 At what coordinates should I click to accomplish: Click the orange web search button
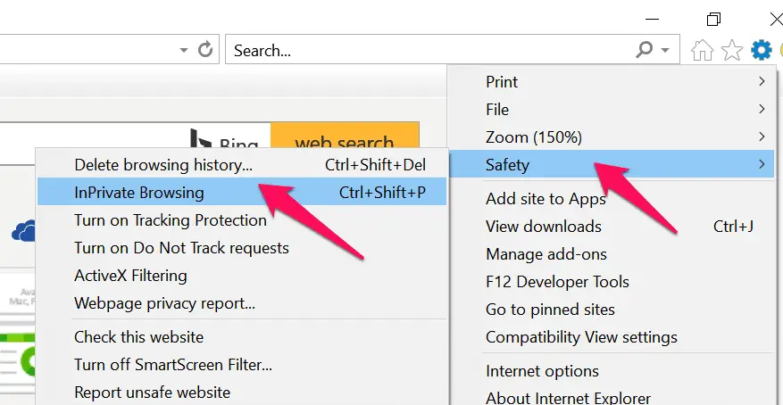[345, 136]
